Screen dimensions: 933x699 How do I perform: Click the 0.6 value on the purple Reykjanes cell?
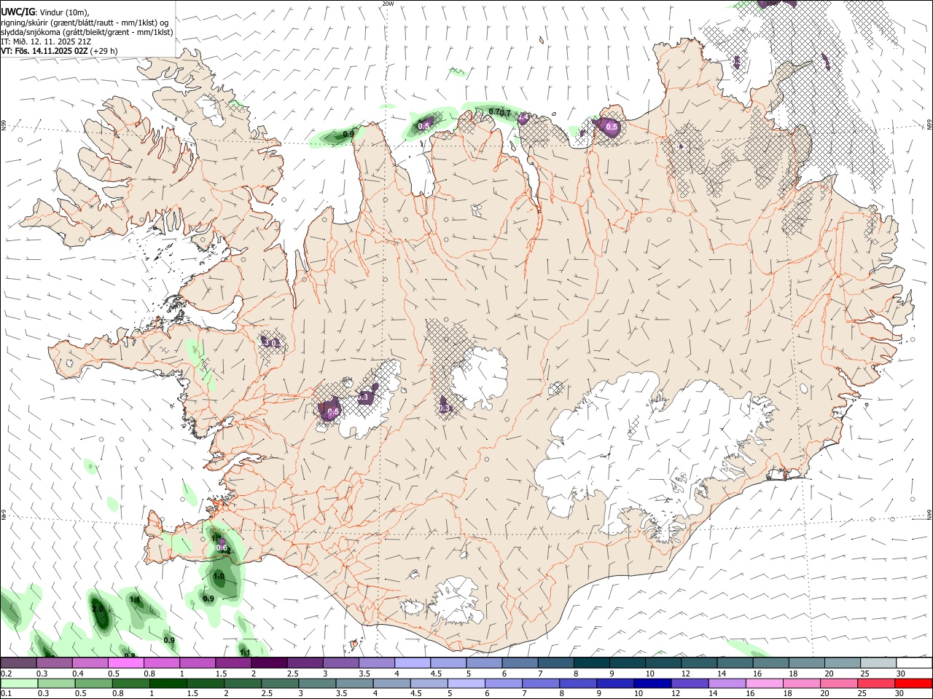pyautogui.click(x=222, y=548)
